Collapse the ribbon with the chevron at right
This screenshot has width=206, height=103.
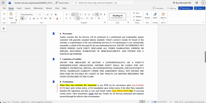(203, 22)
